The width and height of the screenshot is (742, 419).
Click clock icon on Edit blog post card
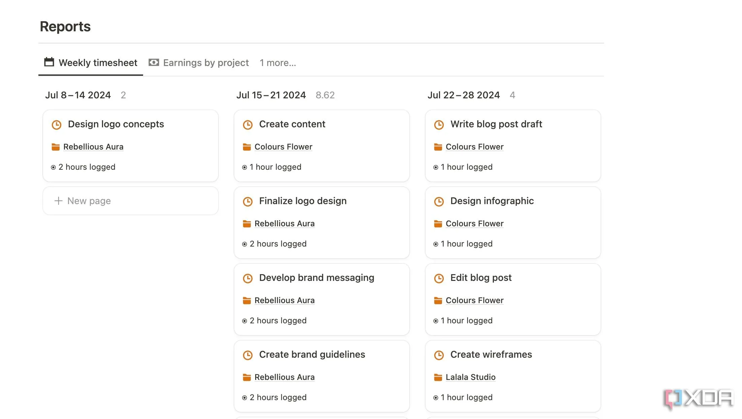439,279
